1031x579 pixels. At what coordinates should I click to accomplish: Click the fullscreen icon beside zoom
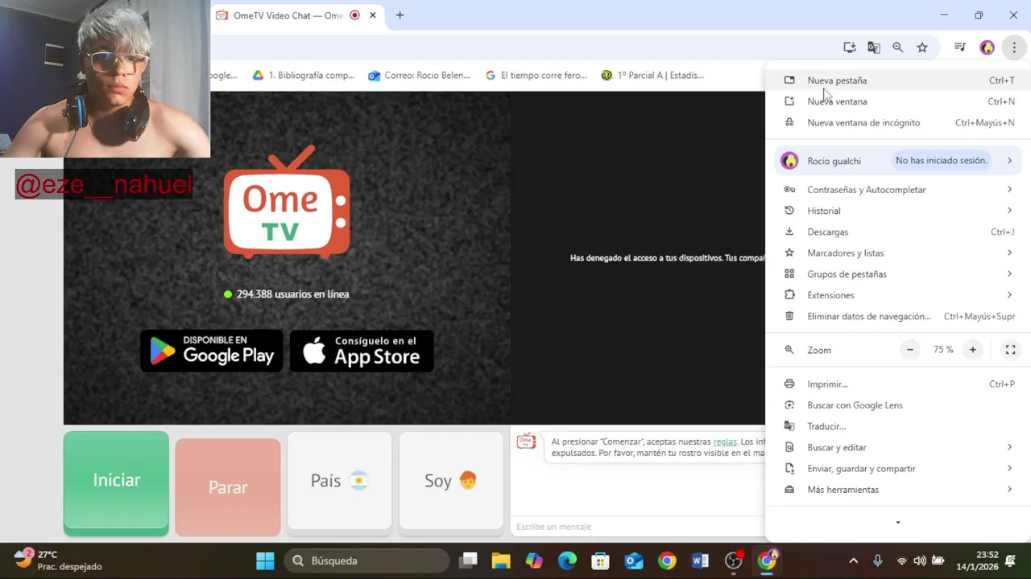coord(1010,350)
